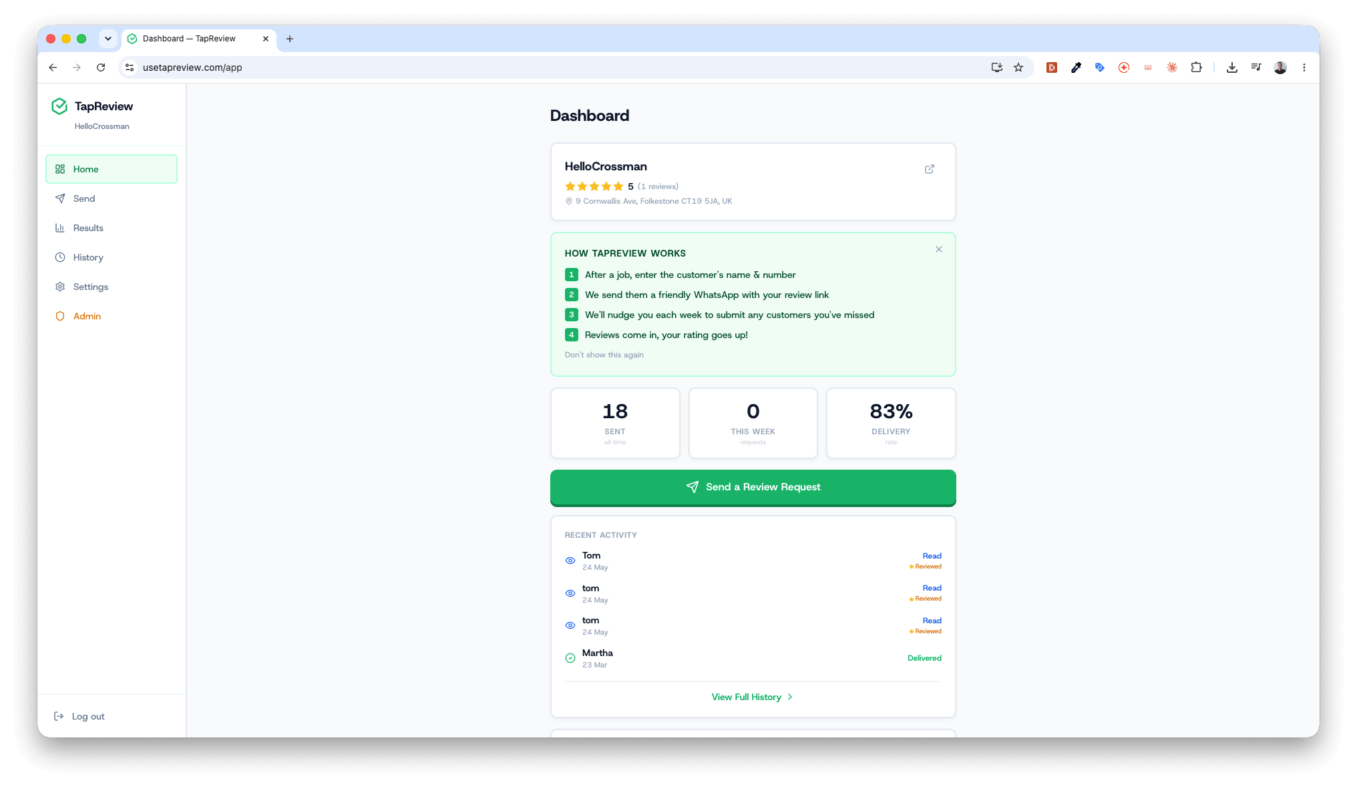Image resolution: width=1357 pixels, height=787 pixels.
Task: Click the Delivered status for Martha
Action: 924,658
